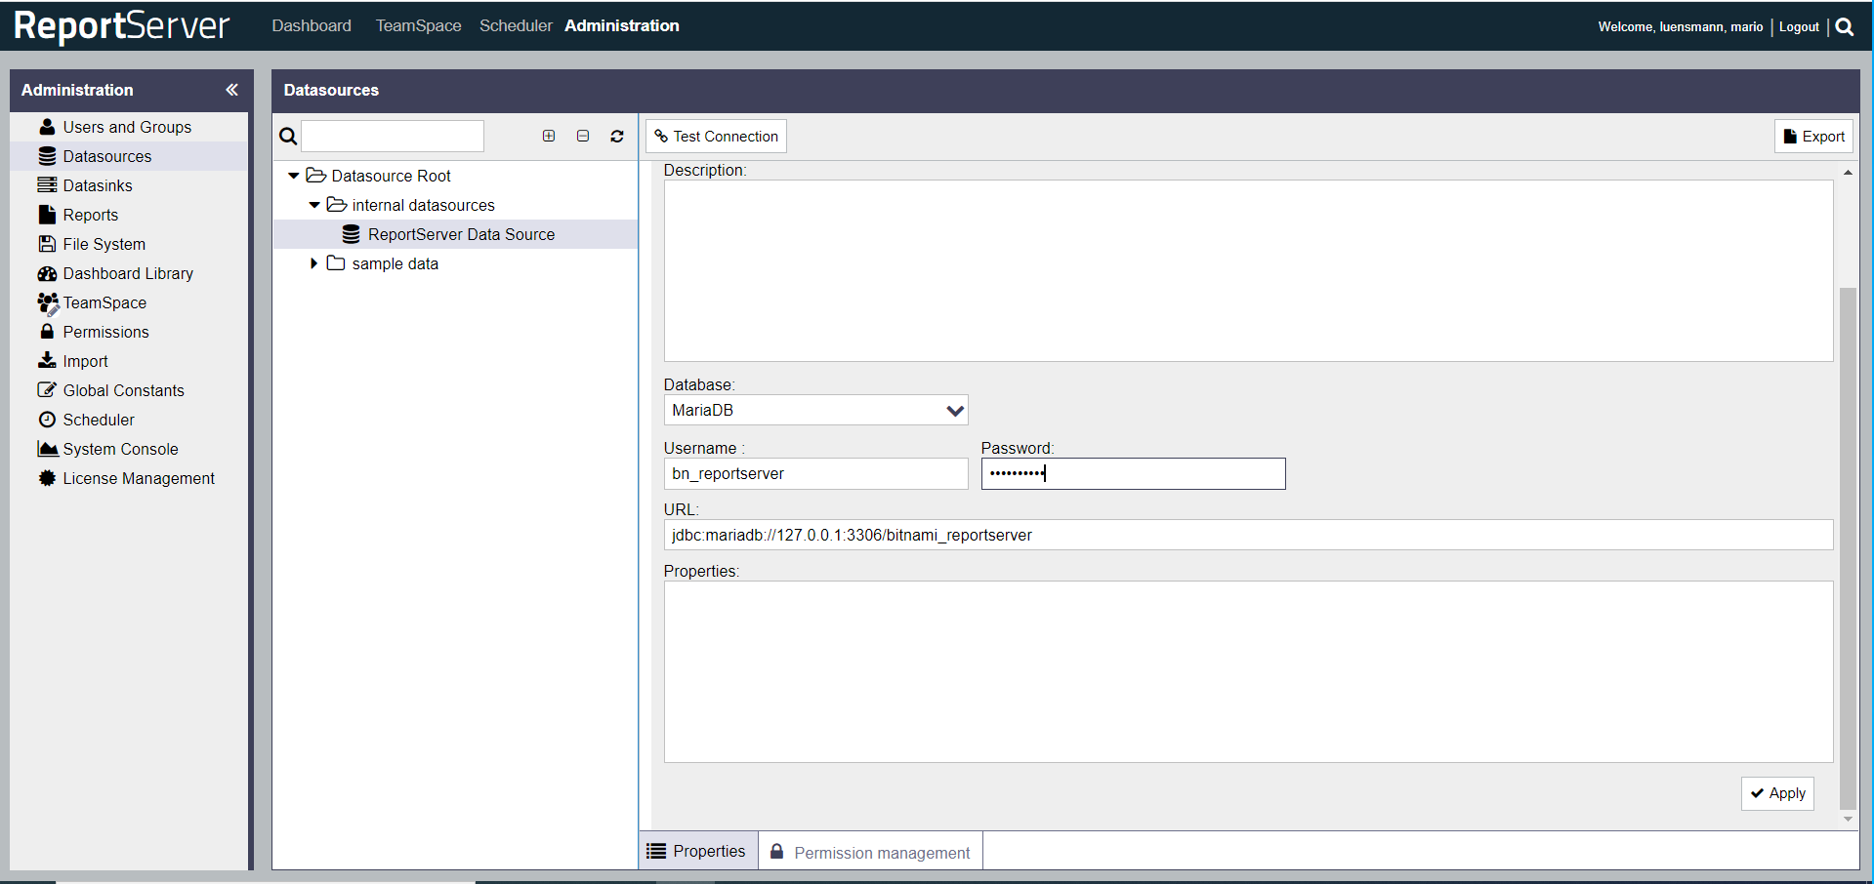Screen dimensions: 1874x884
Task: Click the Reports document icon
Action: click(47, 215)
